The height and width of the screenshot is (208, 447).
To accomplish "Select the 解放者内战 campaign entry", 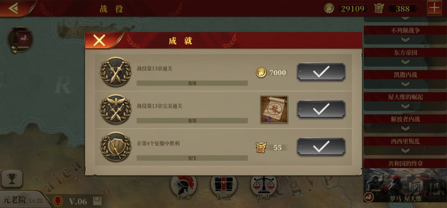I will click(x=405, y=119).
